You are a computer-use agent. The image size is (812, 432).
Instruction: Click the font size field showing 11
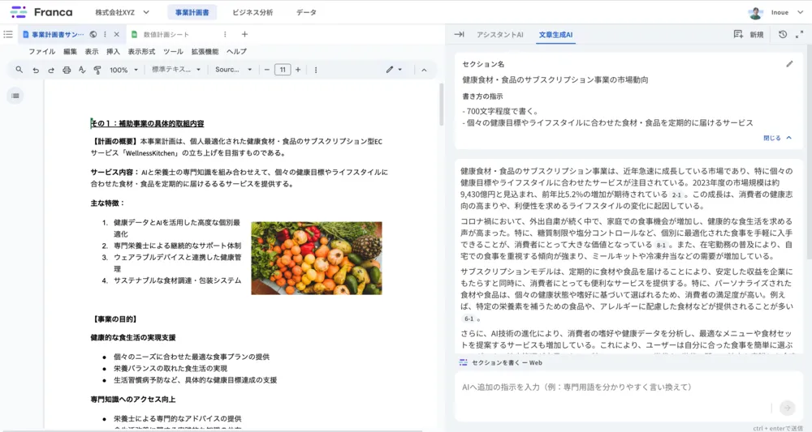[283, 70]
